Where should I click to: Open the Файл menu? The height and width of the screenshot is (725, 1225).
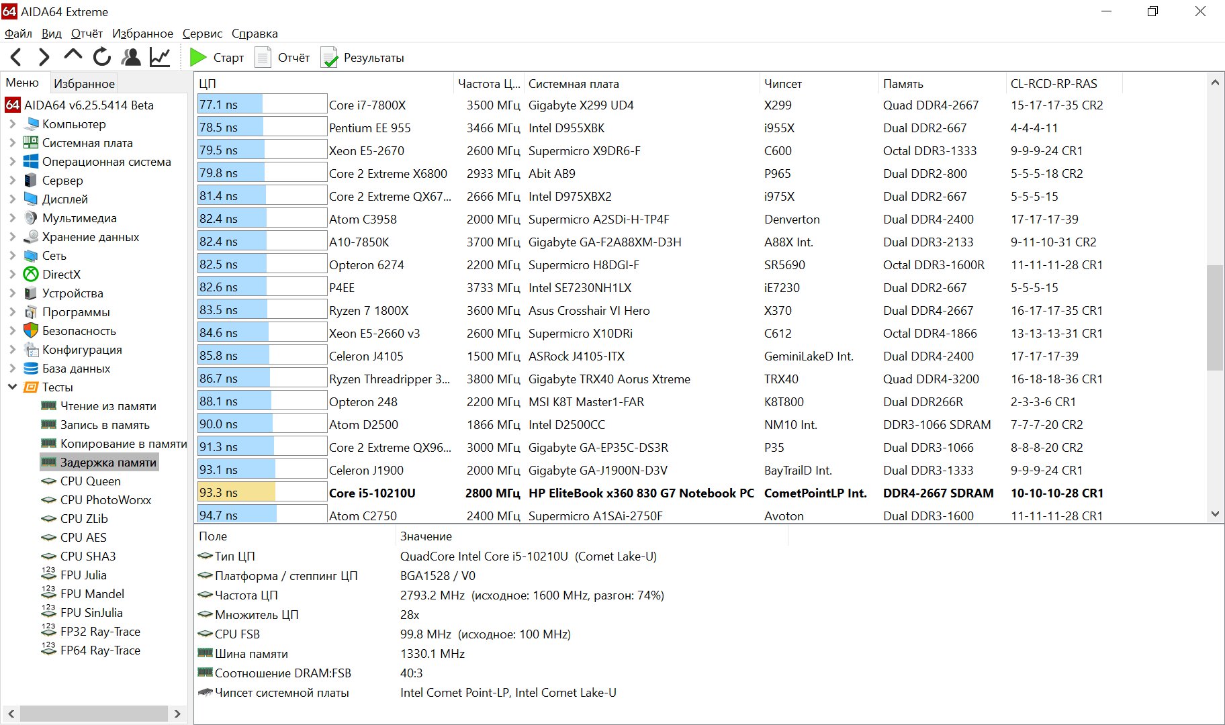[x=18, y=34]
